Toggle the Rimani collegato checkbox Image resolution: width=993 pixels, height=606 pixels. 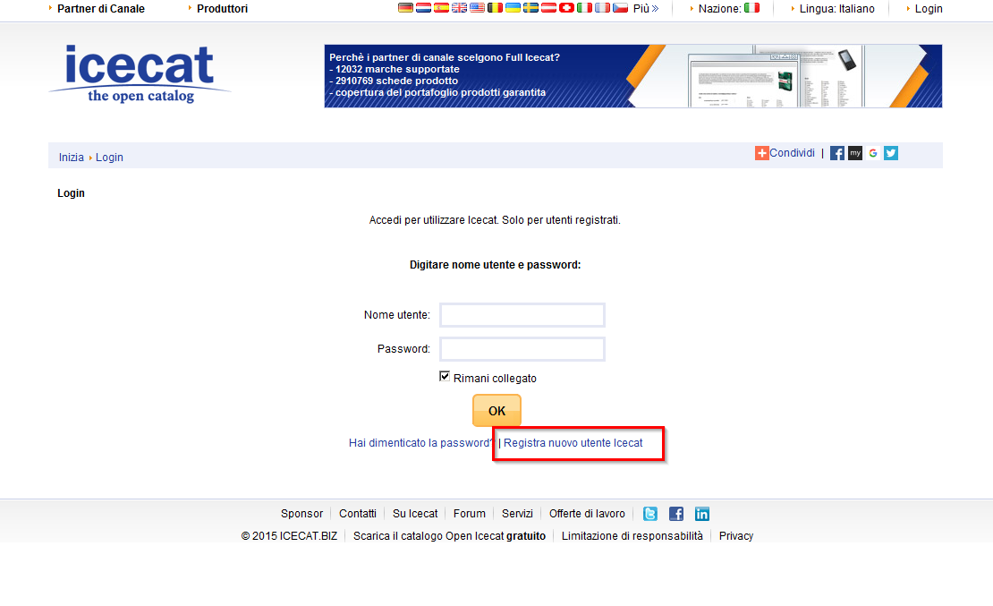[445, 377]
